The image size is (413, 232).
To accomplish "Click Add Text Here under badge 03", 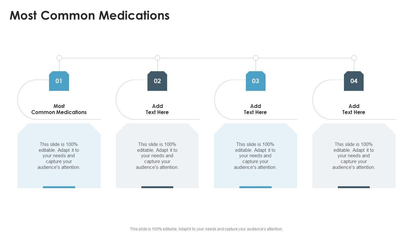I will (x=256, y=109).
